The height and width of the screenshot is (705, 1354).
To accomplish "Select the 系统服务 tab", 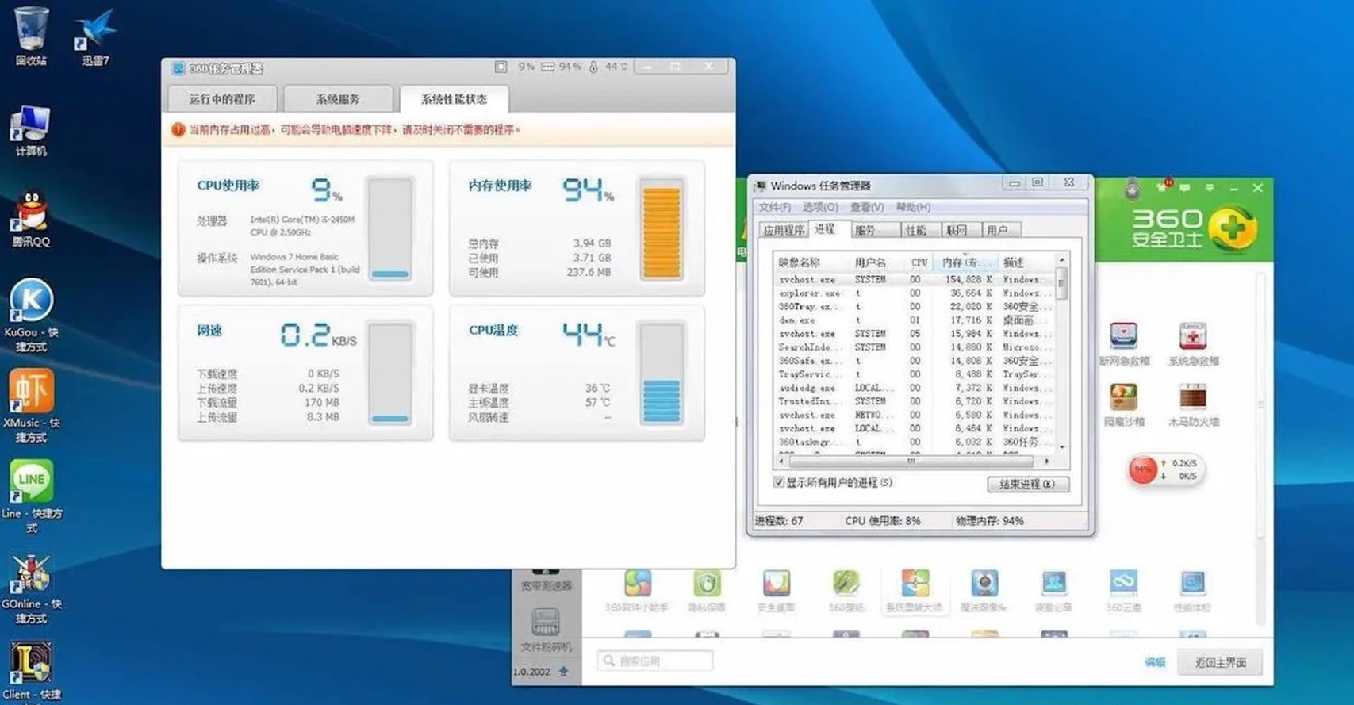I will click(x=338, y=99).
